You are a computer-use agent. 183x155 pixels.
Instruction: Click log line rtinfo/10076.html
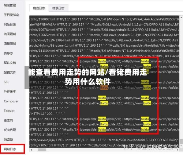[104, 30]
